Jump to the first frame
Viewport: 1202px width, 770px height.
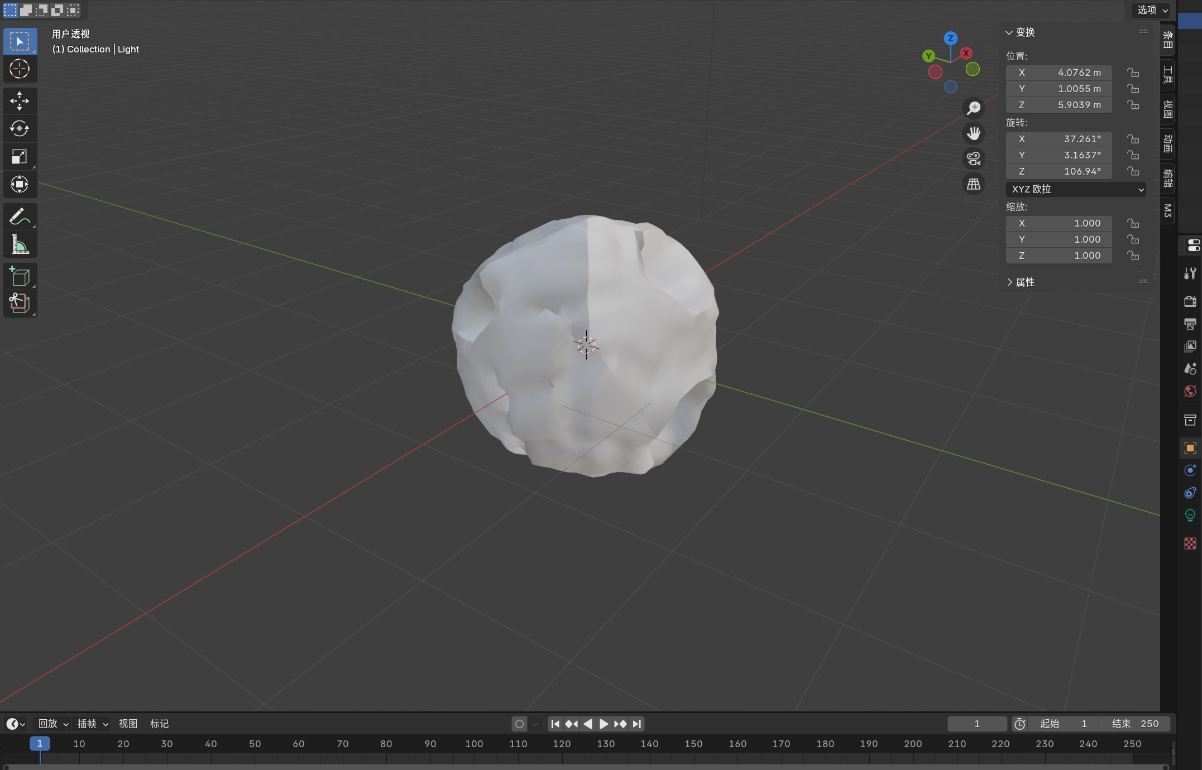point(555,724)
